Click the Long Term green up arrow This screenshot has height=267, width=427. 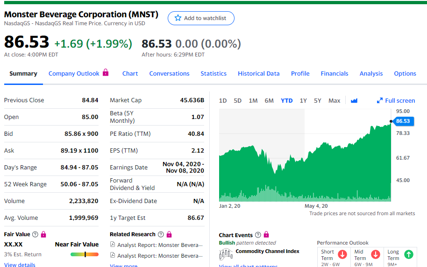[x=408, y=254]
